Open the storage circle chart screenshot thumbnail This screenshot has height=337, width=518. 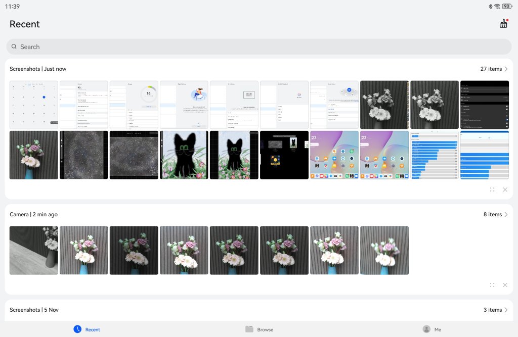[x=134, y=105]
